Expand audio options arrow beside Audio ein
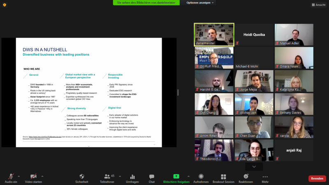 point(19,176)
